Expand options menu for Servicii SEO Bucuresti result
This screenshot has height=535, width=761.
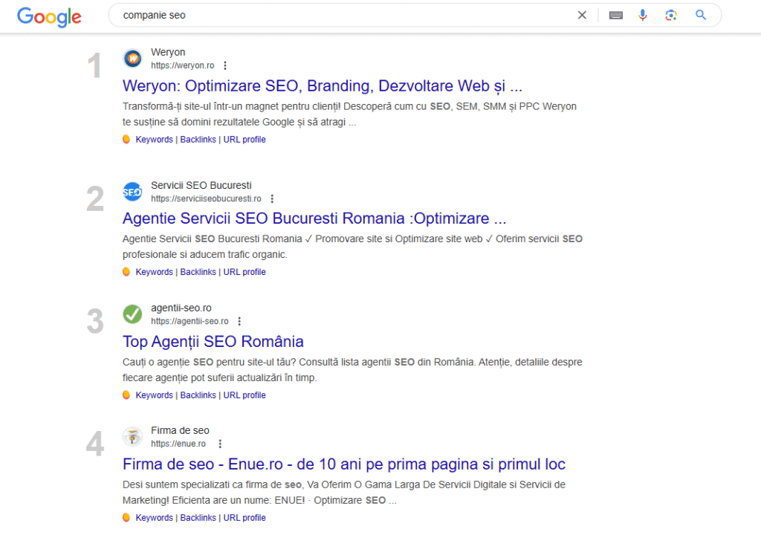[272, 198]
